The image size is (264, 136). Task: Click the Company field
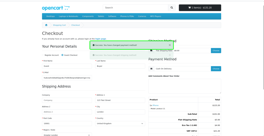(67, 100)
